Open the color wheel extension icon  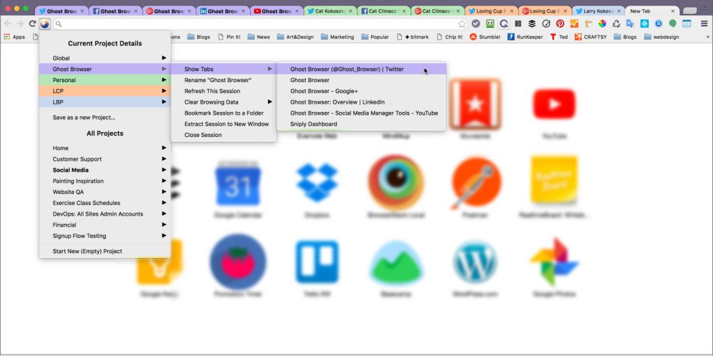click(602, 24)
